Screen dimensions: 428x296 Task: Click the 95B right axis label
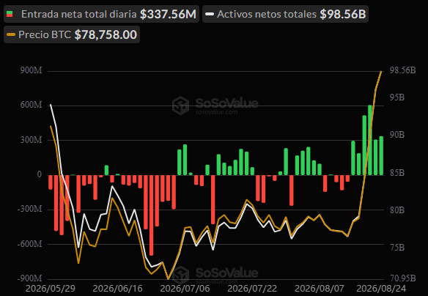397,97
